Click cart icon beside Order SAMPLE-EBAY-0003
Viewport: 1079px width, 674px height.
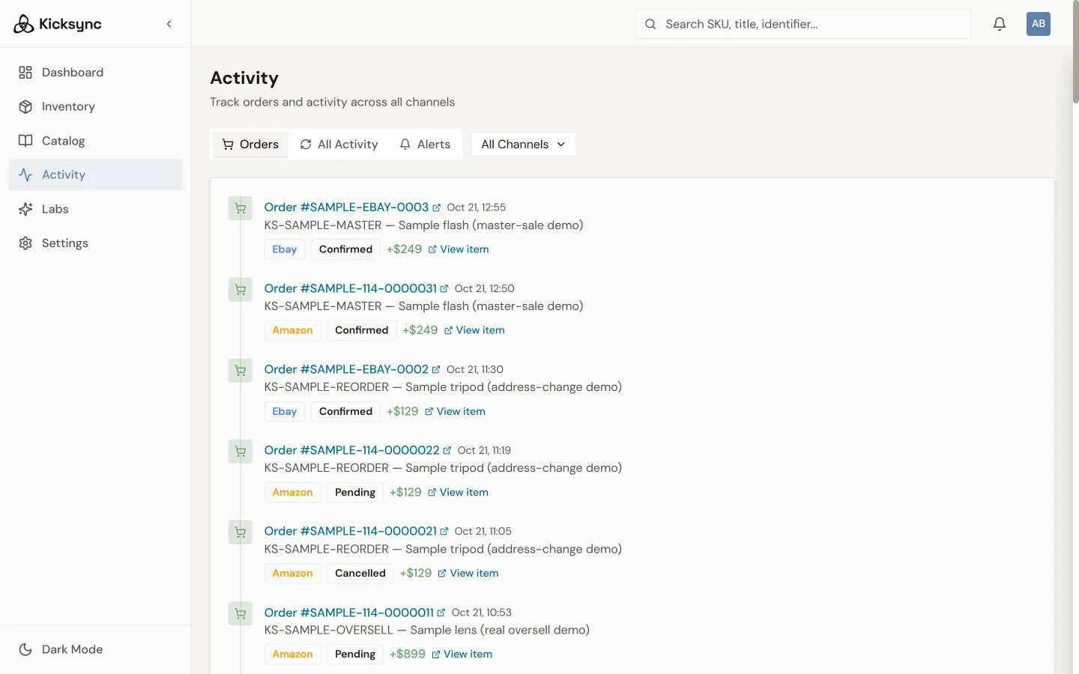241,208
